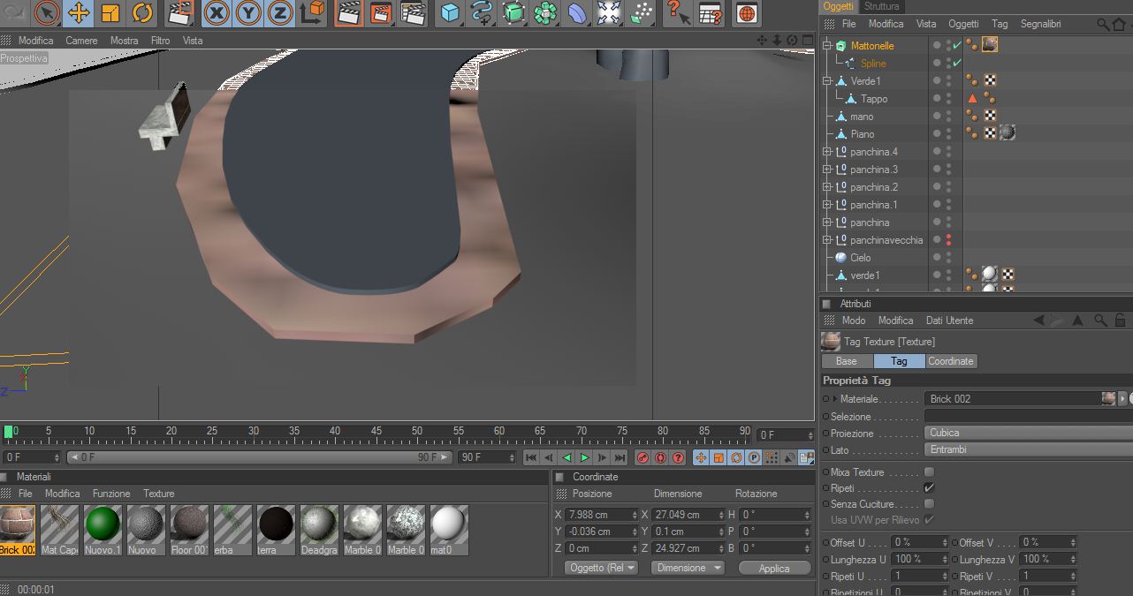
Task: Jump to end of animation
Action: click(620, 457)
